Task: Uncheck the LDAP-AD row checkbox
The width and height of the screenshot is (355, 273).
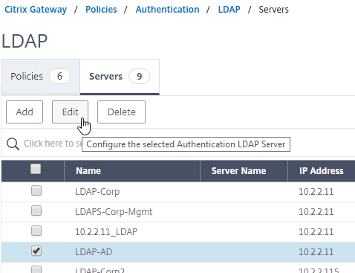Action: click(36, 251)
